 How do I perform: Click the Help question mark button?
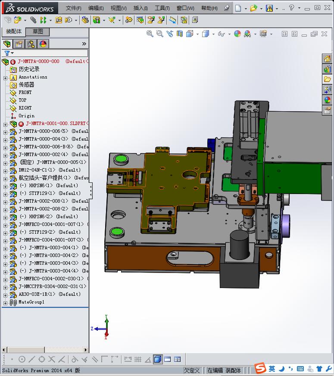[x=291, y=8]
